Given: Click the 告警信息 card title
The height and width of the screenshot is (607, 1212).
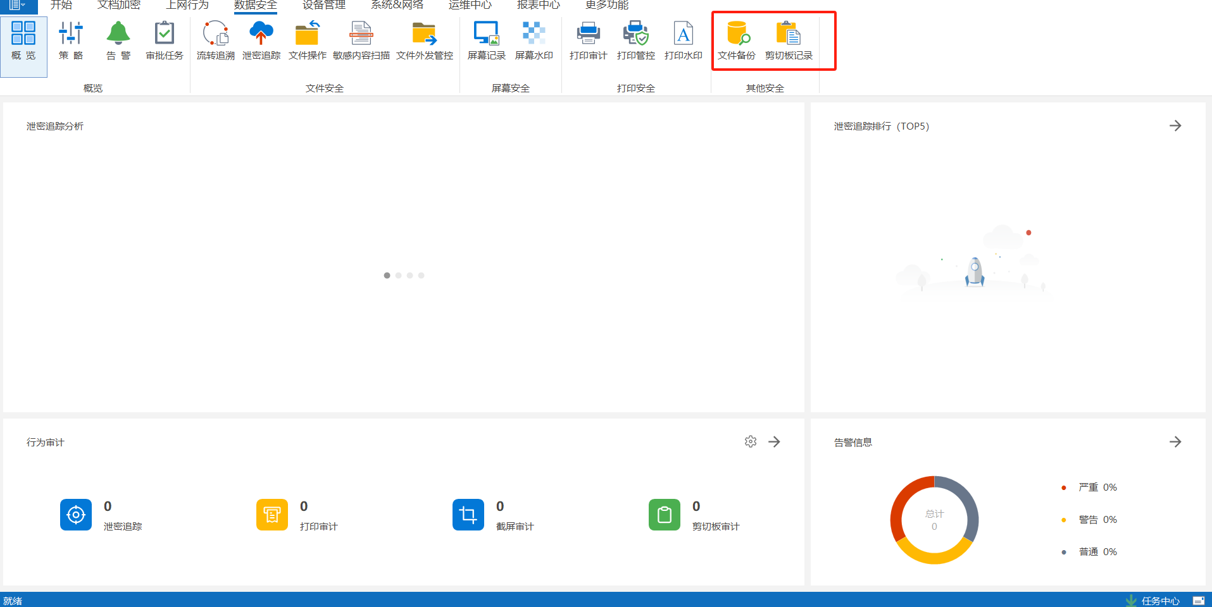Looking at the screenshot, I should coord(853,443).
